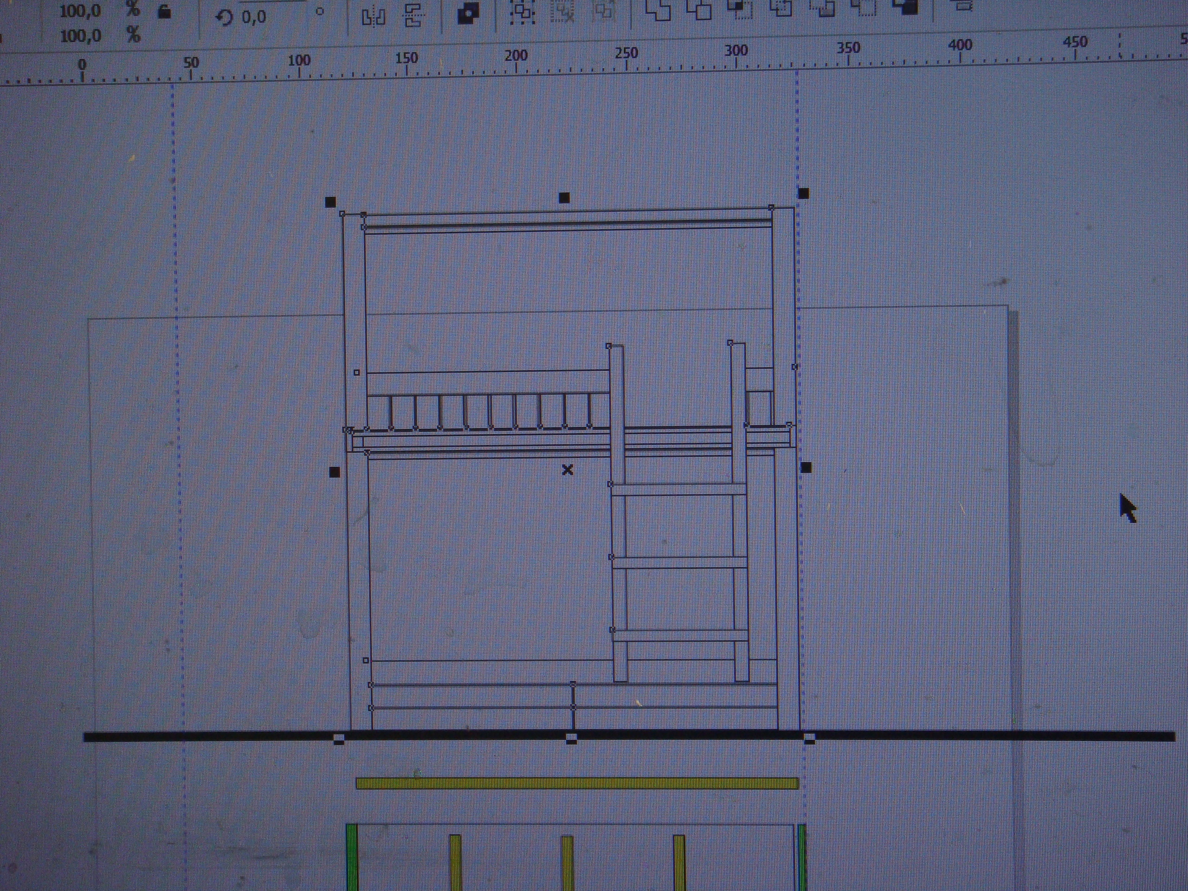Click the horizontal scale factor field 100,0
Viewport: 1188px width, 891px height.
[81, 11]
